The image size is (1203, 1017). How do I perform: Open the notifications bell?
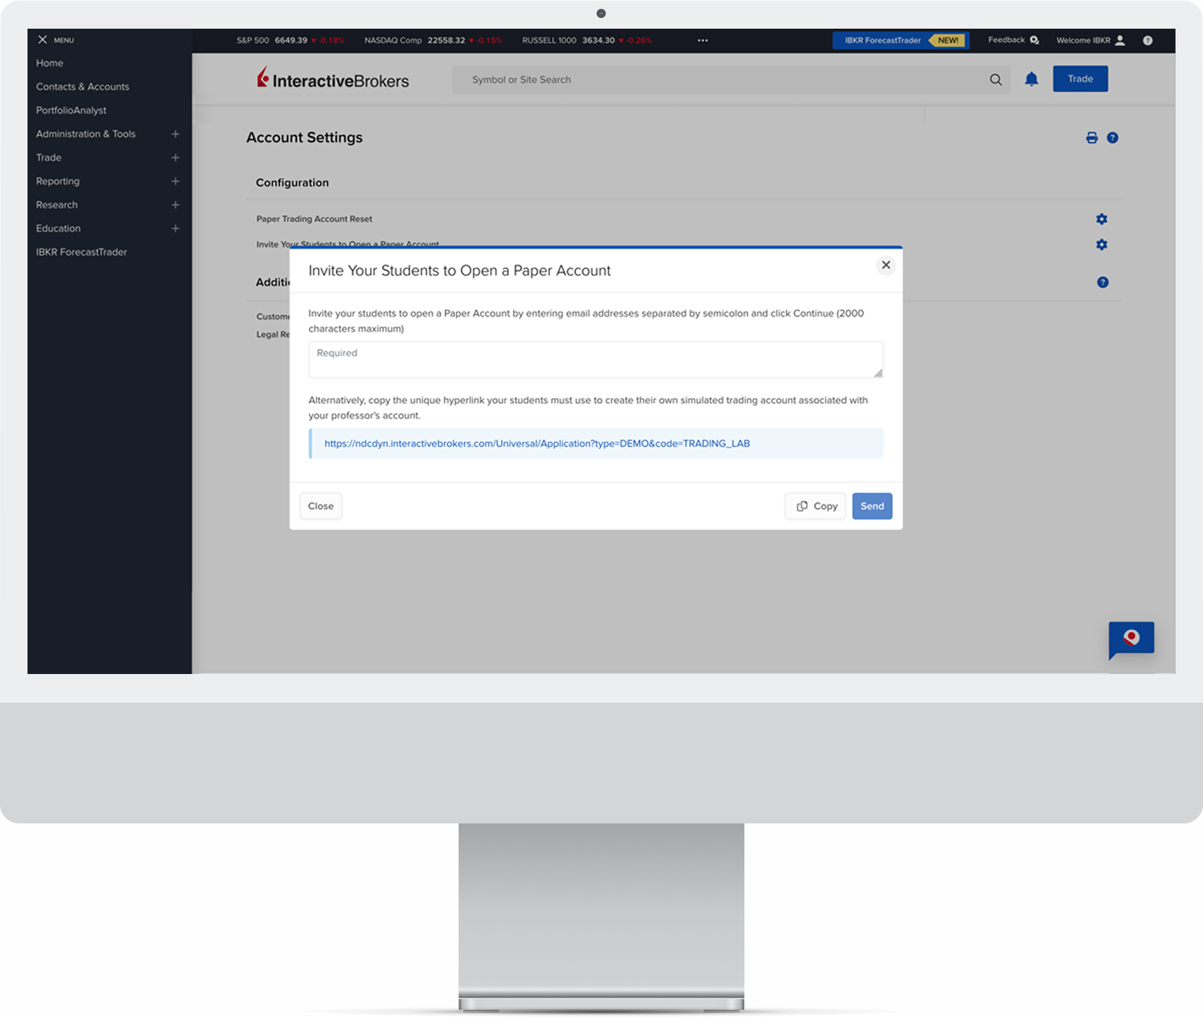tap(1032, 79)
